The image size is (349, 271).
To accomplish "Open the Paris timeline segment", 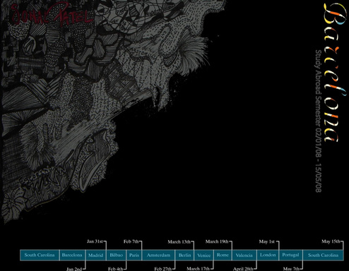I will [x=134, y=255].
